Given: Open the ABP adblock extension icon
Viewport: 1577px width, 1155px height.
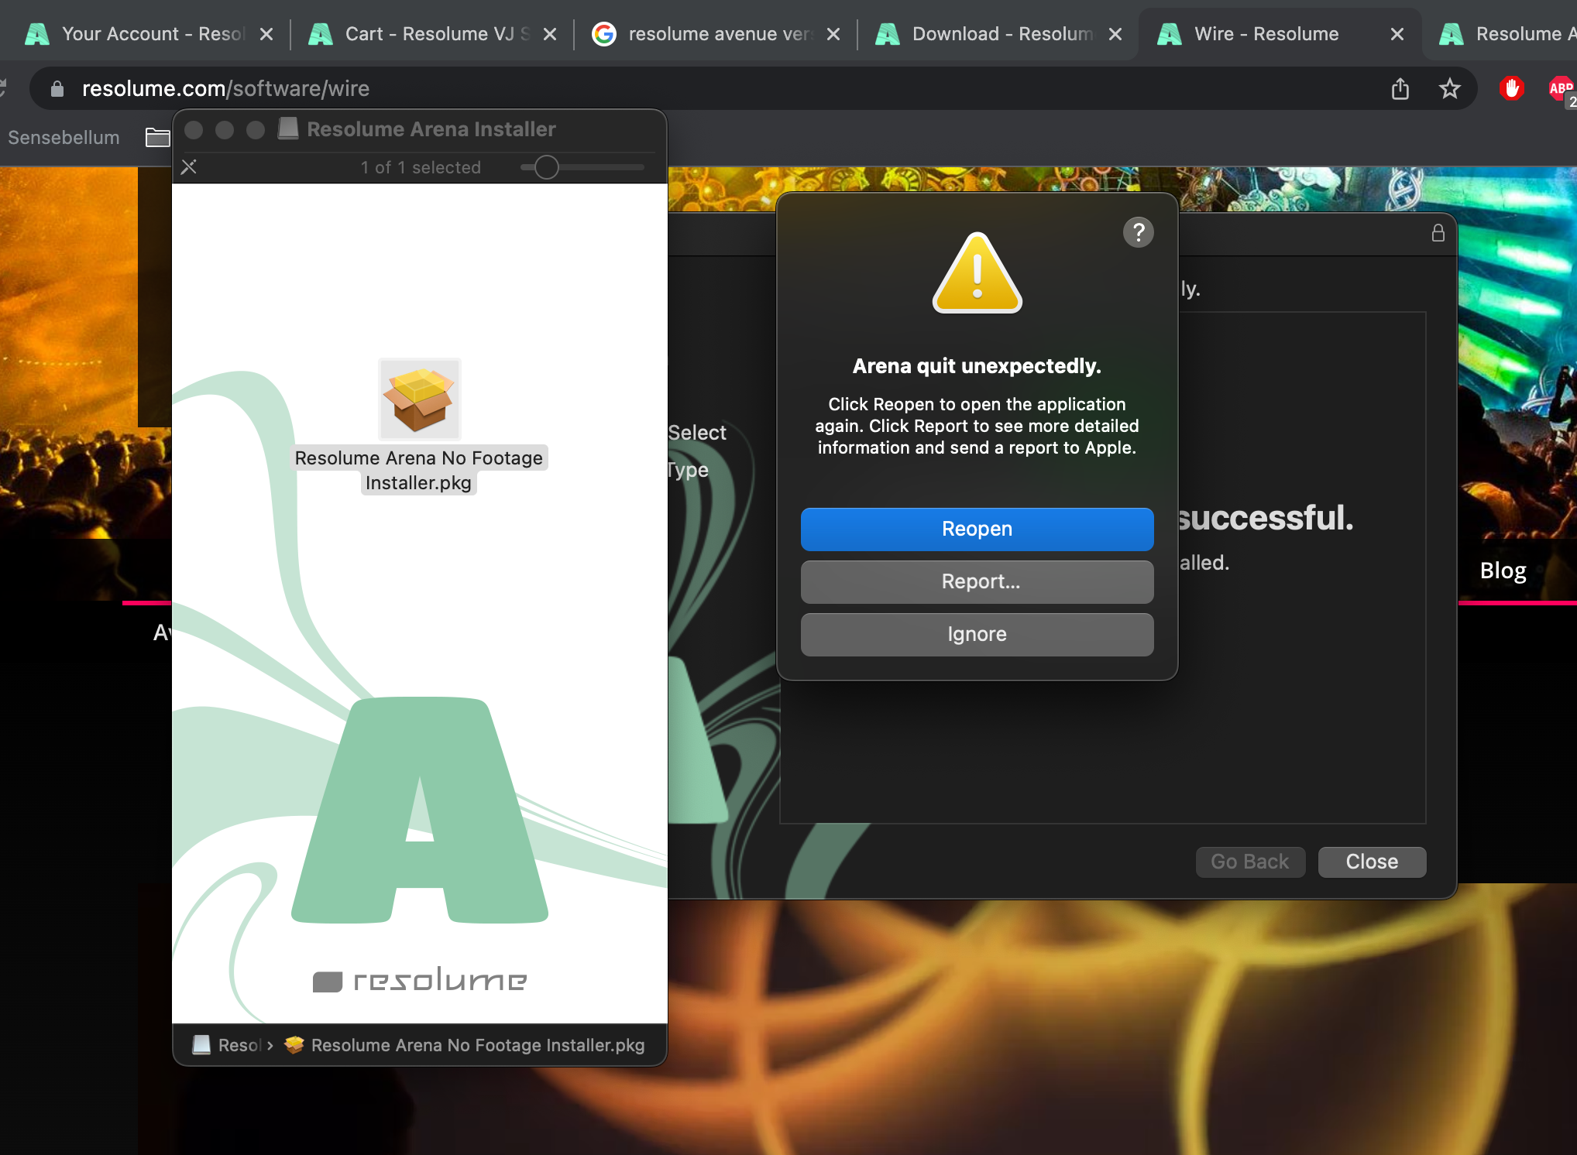Looking at the screenshot, I should (1560, 89).
